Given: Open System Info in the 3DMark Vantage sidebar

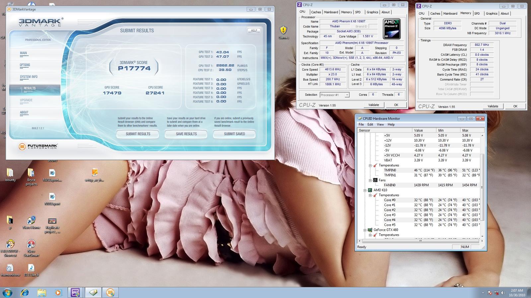Looking at the screenshot, I should click(x=29, y=77).
